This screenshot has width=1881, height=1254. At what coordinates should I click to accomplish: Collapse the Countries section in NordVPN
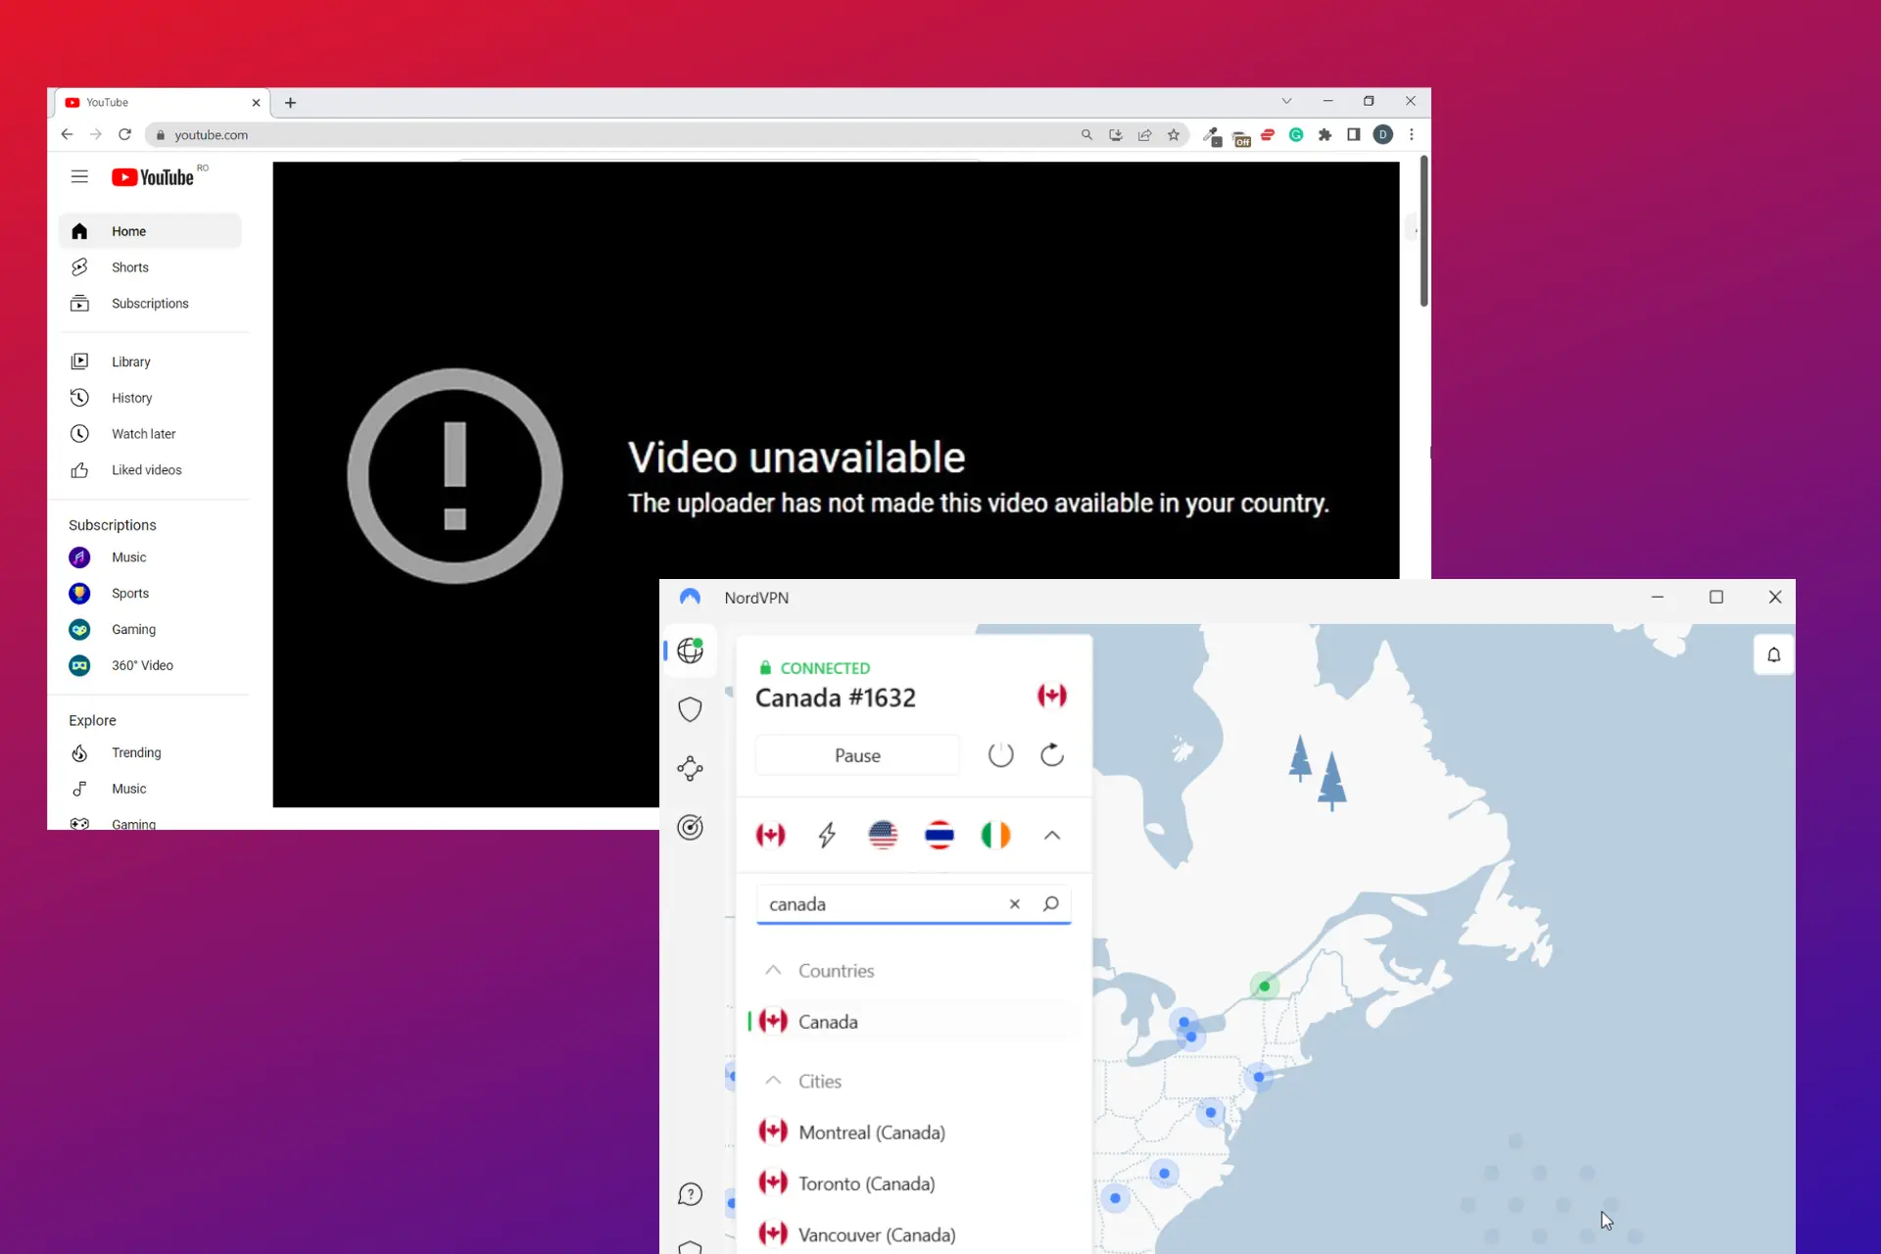tap(773, 969)
